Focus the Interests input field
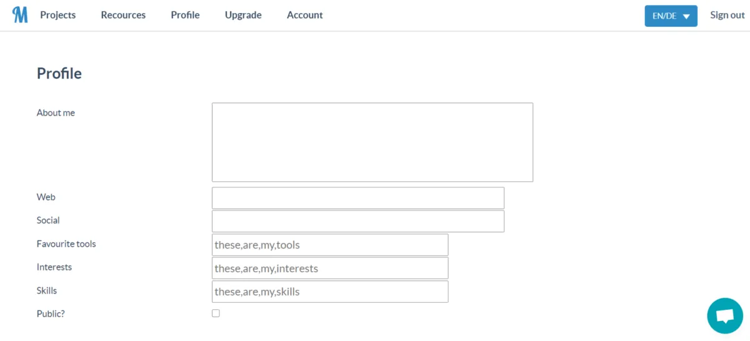Screen dimensions: 750x341 pos(329,268)
